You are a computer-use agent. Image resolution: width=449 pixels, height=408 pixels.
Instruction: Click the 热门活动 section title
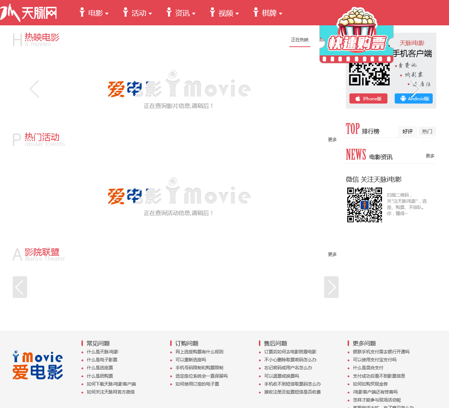(42, 137)
